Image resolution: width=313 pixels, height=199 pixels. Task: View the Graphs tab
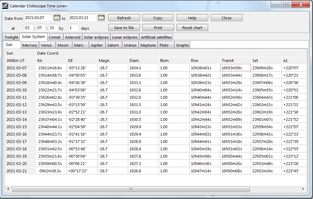(182, 45)
